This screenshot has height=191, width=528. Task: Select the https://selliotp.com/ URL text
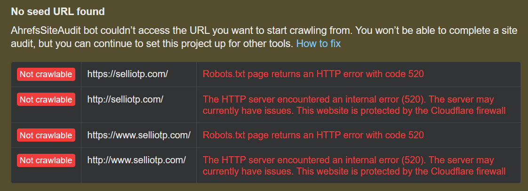(128, 74)
